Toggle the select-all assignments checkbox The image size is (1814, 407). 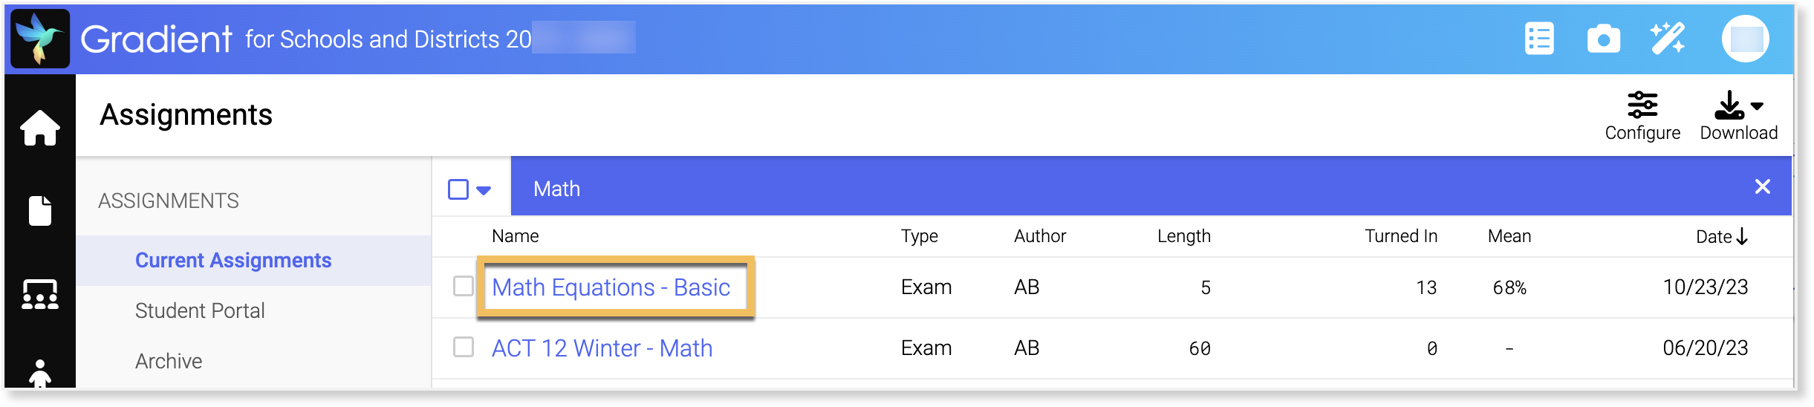[x=458, y=189]
